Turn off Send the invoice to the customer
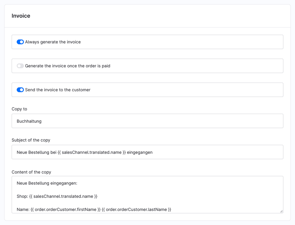 [20, 90]
